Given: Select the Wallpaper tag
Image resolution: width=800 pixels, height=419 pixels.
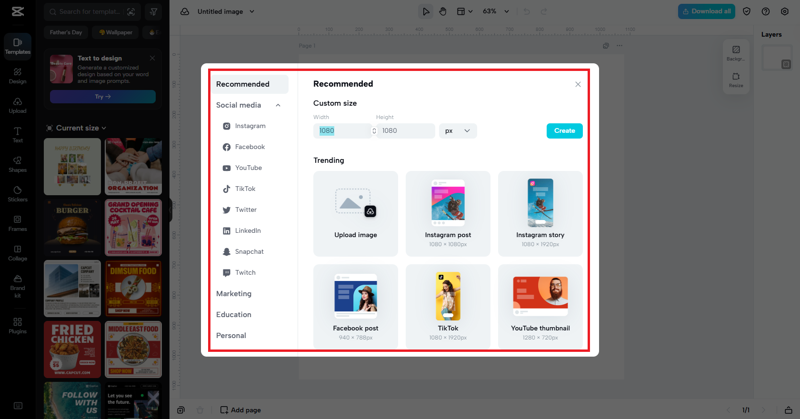Looking at the screenshot, I should click(x=116, y=32).
